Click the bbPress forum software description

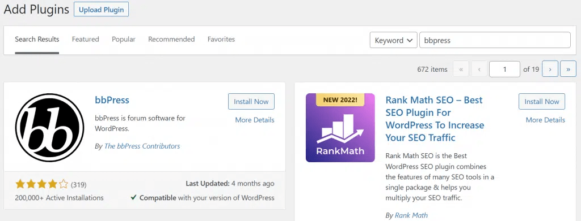[x=140, y=124]
